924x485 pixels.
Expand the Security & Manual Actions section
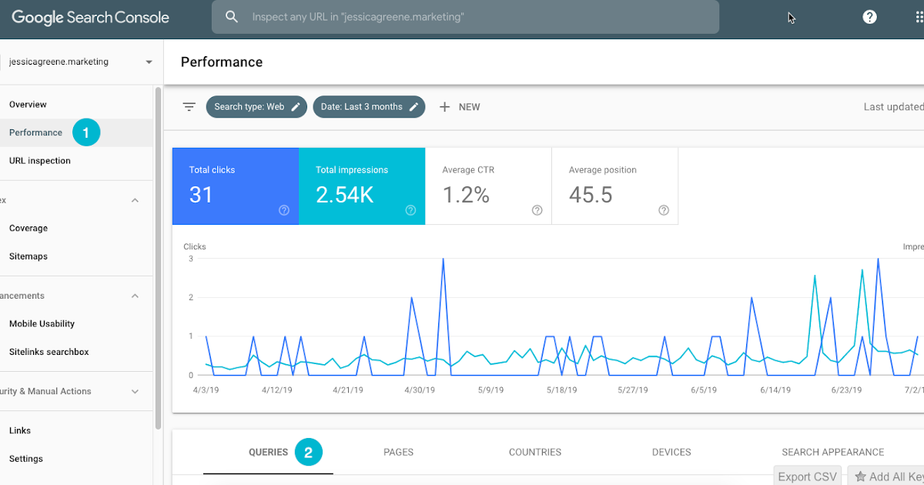136,391
